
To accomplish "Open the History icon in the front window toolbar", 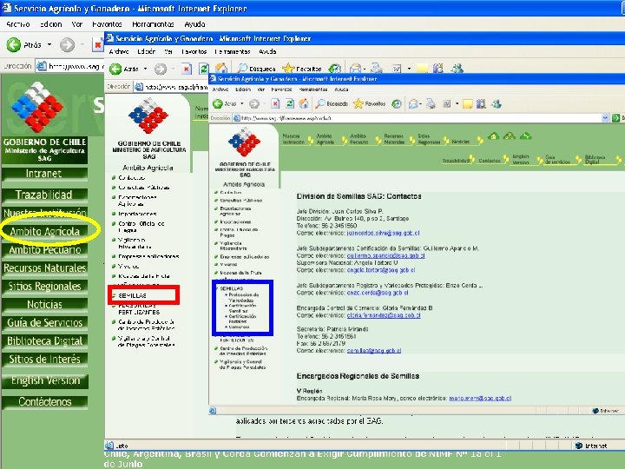I will tap(396, 104).
